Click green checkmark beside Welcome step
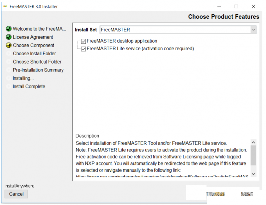The width and height of the screenshot is (266, 205). 9,29
